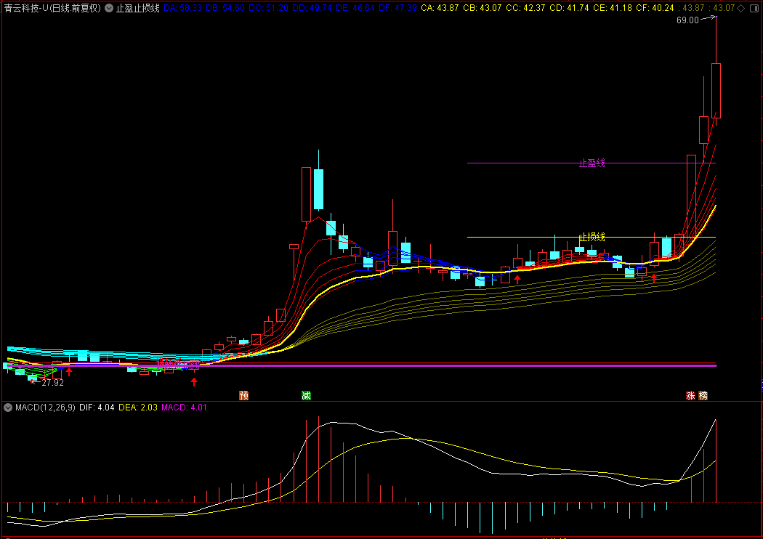Select the yellow 止损线 line label
This screenshot has width=763, height=539.
[x=592, y=237]
